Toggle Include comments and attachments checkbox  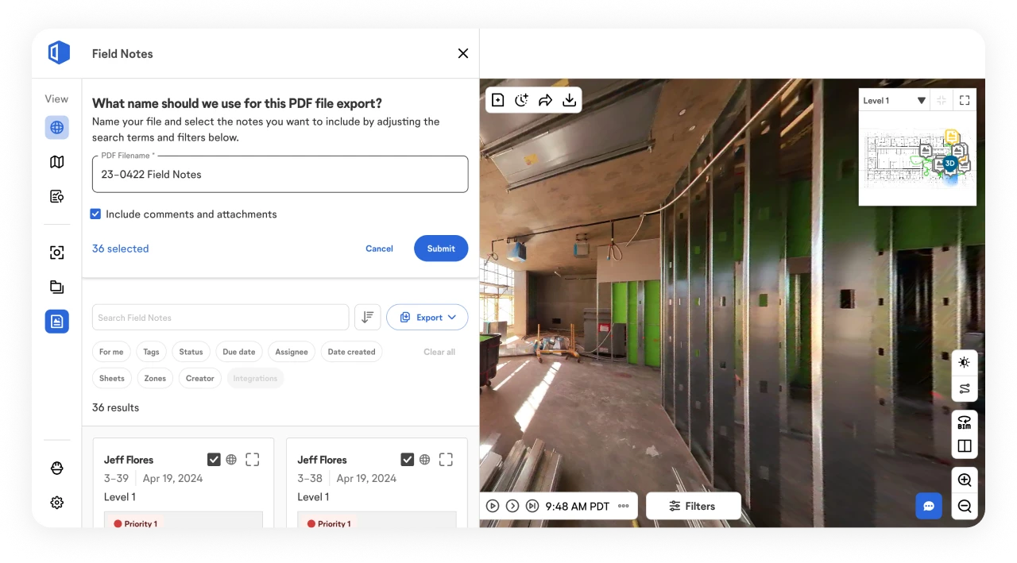[95, 214]
